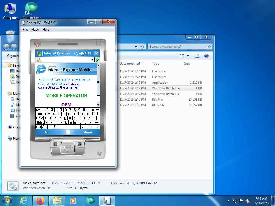Image resolution: width=275 pixels, height=206 pixels.
Task: Tap the on-screen keyboard toggle icon
Action: pyautogui.click(x=67, y=132)
